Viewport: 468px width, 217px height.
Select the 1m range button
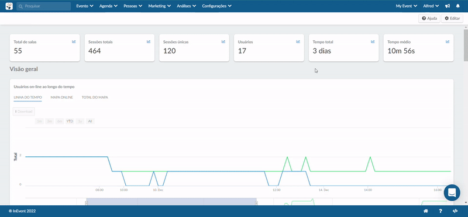tap(39, 121)
